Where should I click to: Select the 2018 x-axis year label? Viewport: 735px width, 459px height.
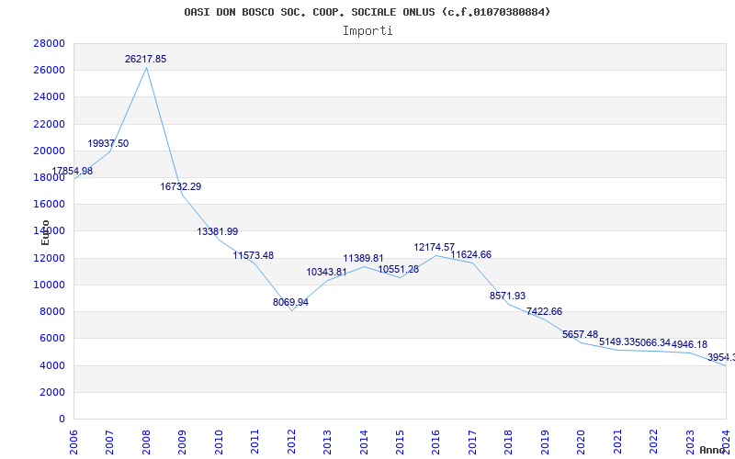coord(509,442)
